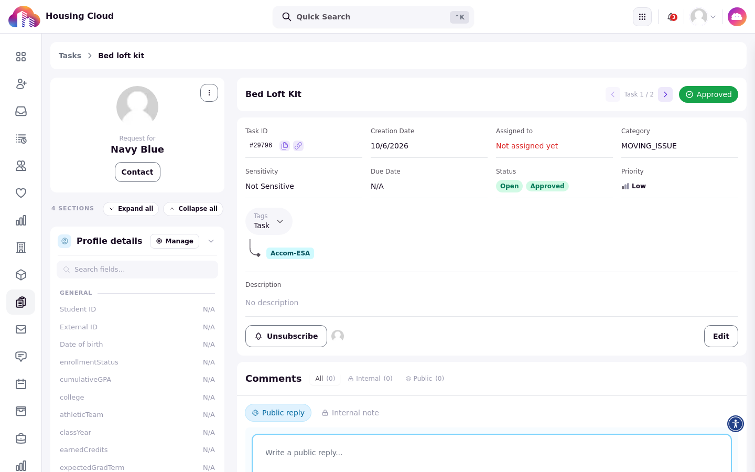755x472 pixels.
Task: Click the link icon next to task ID
Action: pyautogui.click(x=298, y=146)
